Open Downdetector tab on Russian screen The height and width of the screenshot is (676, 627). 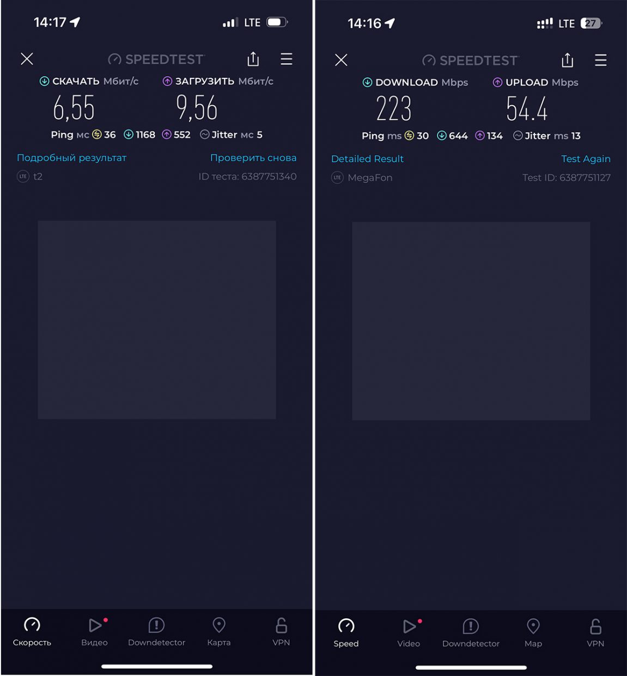click(157, 632)
